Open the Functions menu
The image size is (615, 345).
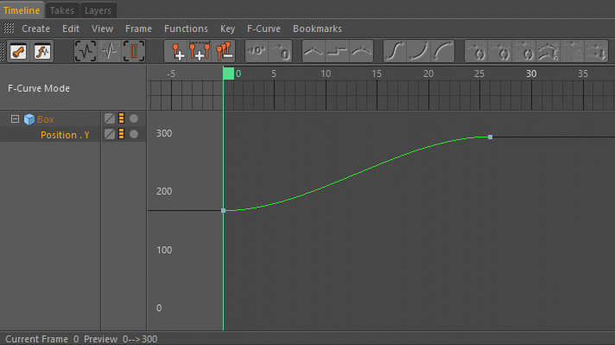(x=186, y=29)
